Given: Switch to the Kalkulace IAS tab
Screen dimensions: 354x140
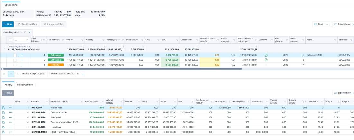Looking at the screenshot, I should click(x=11, y=5).
